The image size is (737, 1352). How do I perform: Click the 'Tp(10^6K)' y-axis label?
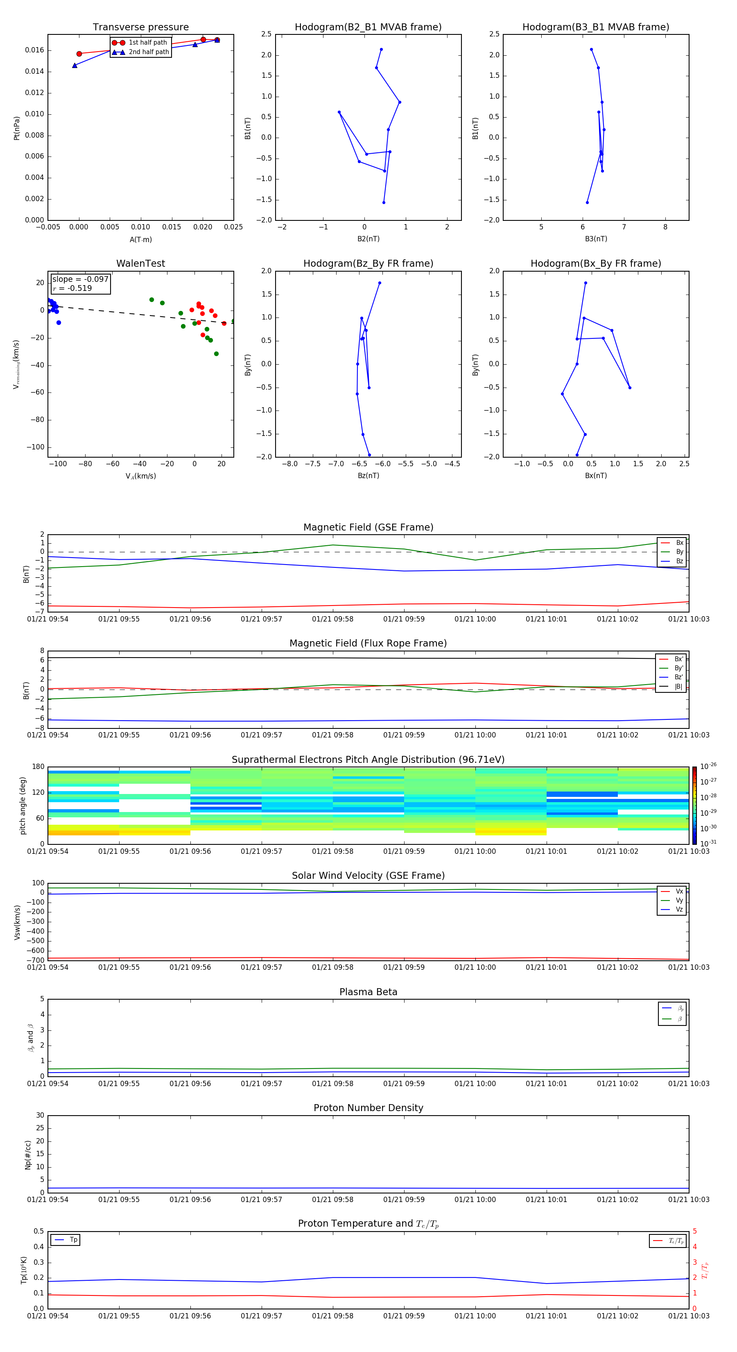point(24,1270)
